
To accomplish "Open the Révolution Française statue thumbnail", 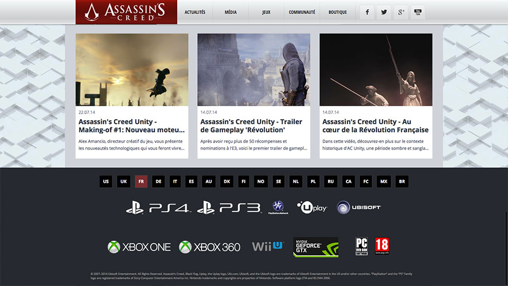I will pos(376,70).
